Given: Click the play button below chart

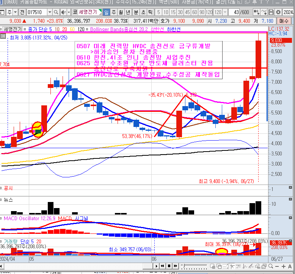Looking at the screenshot, I should click(157, 266).
